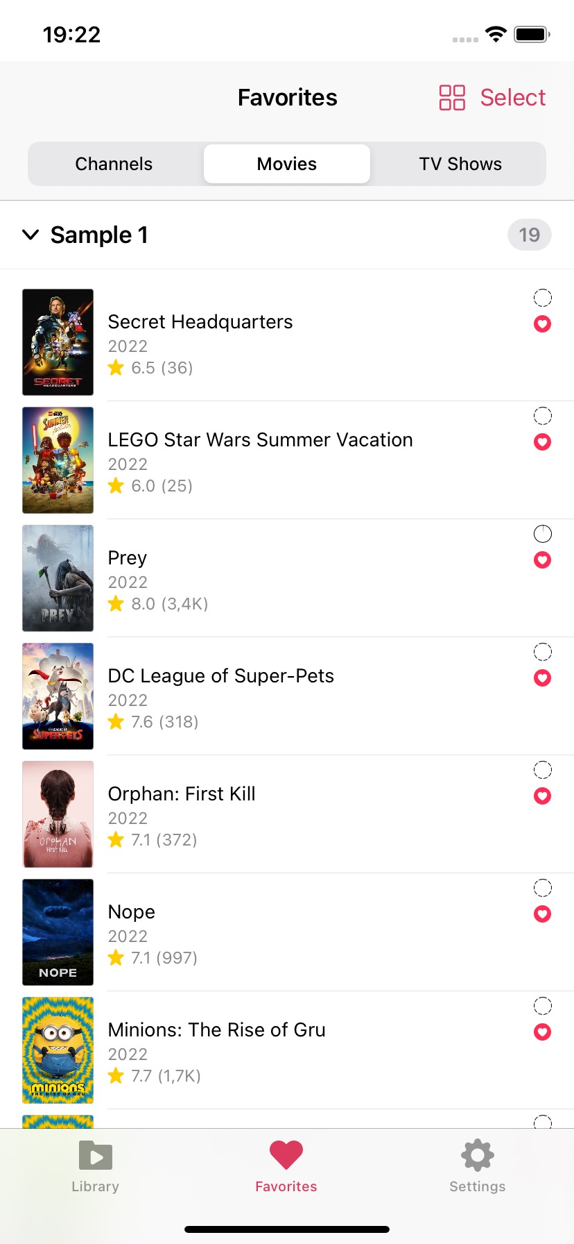Remove Prey from favorites with heart
The width and height of the screenshot is (574, 1244).
[542, 560]
